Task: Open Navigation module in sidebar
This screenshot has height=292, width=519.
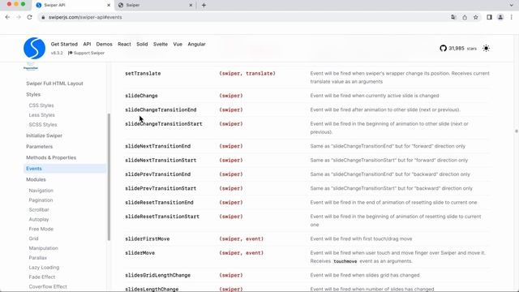Action: pyautogui.click(x=41, y=191)
